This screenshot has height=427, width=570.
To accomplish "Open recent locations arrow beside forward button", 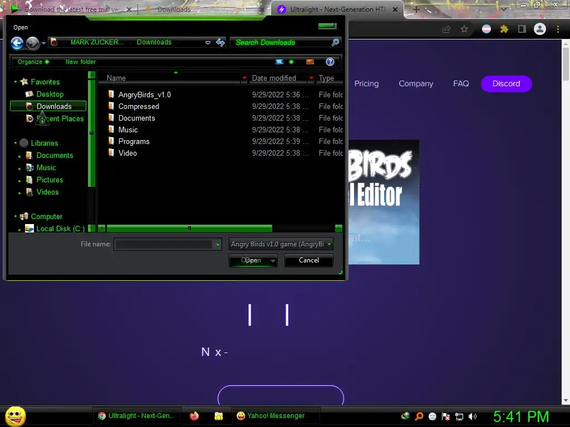I will [x=43, y=43].
